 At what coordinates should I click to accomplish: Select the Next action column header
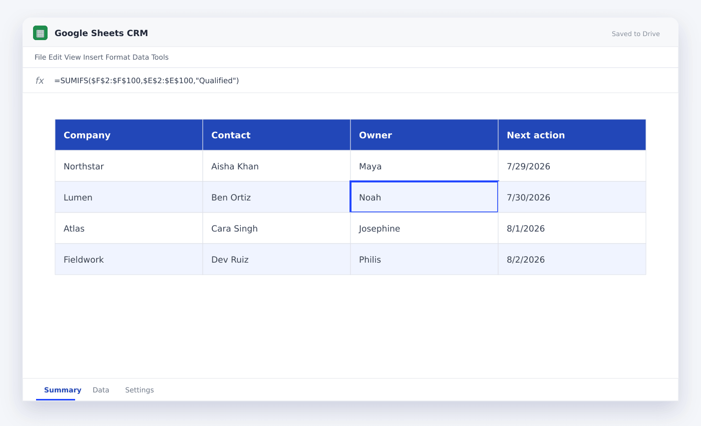tap(572, 135)
